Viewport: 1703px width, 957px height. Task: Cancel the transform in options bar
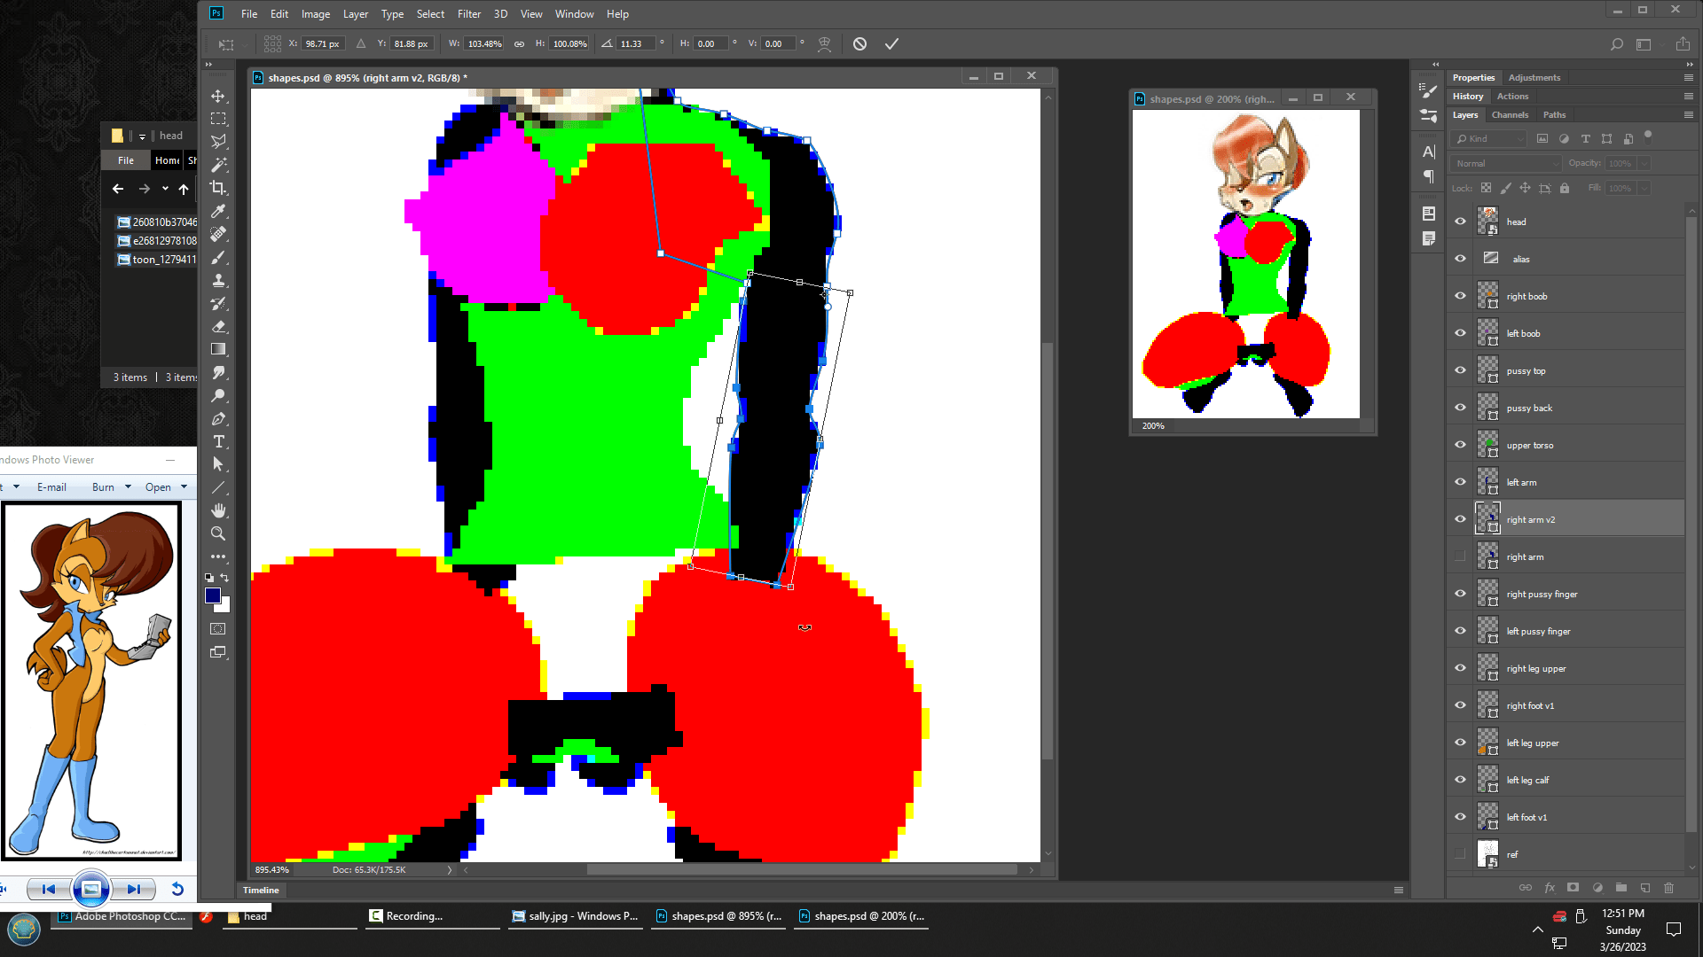(859, 43)
